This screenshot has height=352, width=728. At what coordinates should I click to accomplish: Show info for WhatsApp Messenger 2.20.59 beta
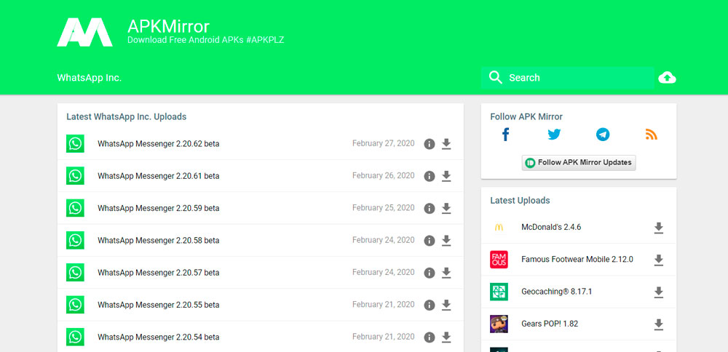(x=430, y=208)
